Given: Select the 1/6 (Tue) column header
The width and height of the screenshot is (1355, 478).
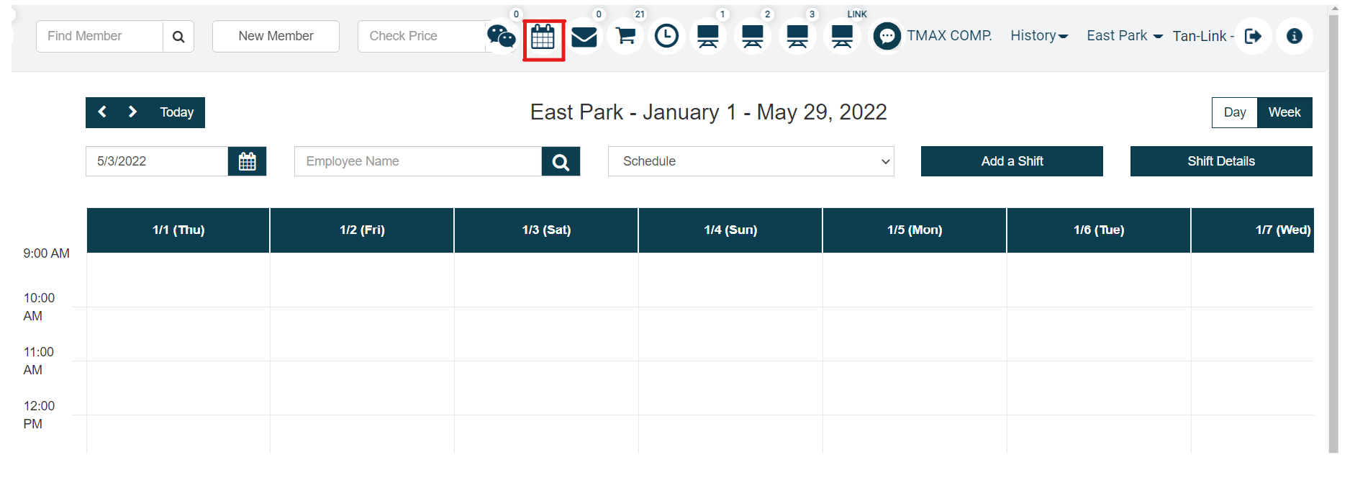Looking at the screenshot, I should click(x=1099, y=230).
